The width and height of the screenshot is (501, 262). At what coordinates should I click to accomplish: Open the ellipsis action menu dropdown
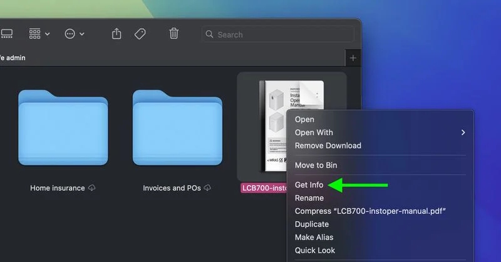pos(75,34)
